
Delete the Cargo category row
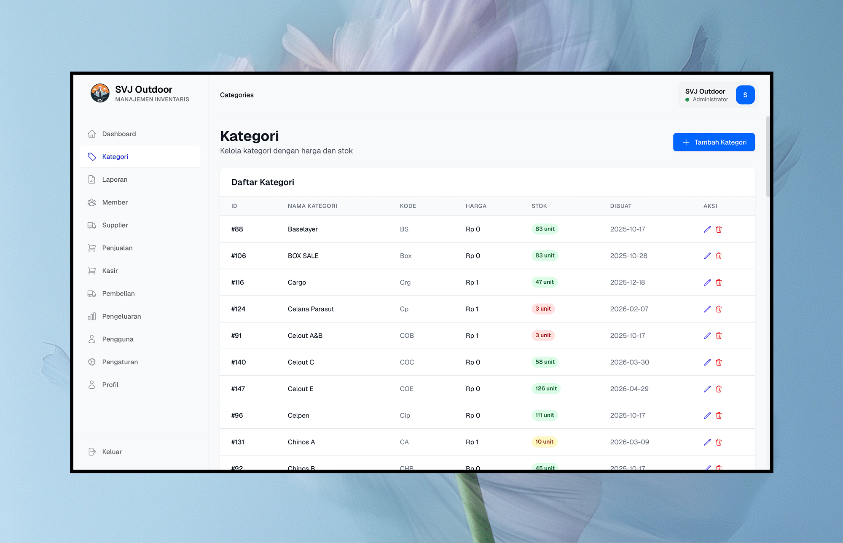tap(719, 282)
